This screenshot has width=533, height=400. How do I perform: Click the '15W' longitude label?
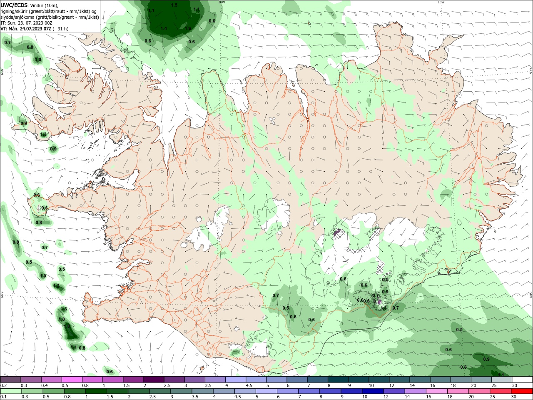tap(441, 2)
